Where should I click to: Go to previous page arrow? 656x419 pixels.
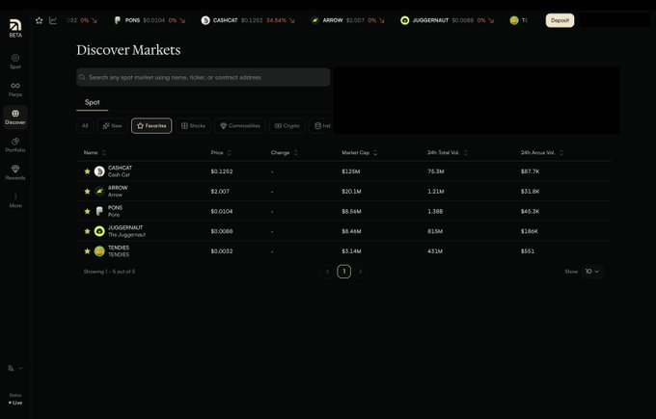coord(328,272)
